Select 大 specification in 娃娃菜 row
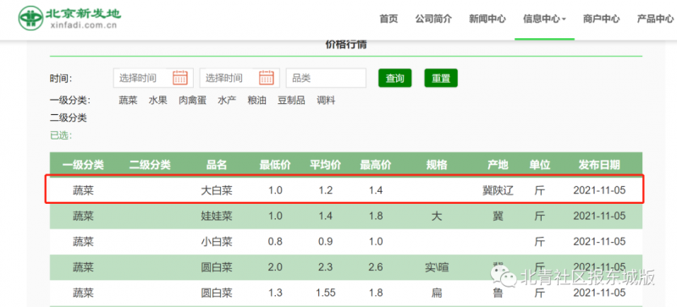This screenshot has width=677, height=307. tap(437, 217)
